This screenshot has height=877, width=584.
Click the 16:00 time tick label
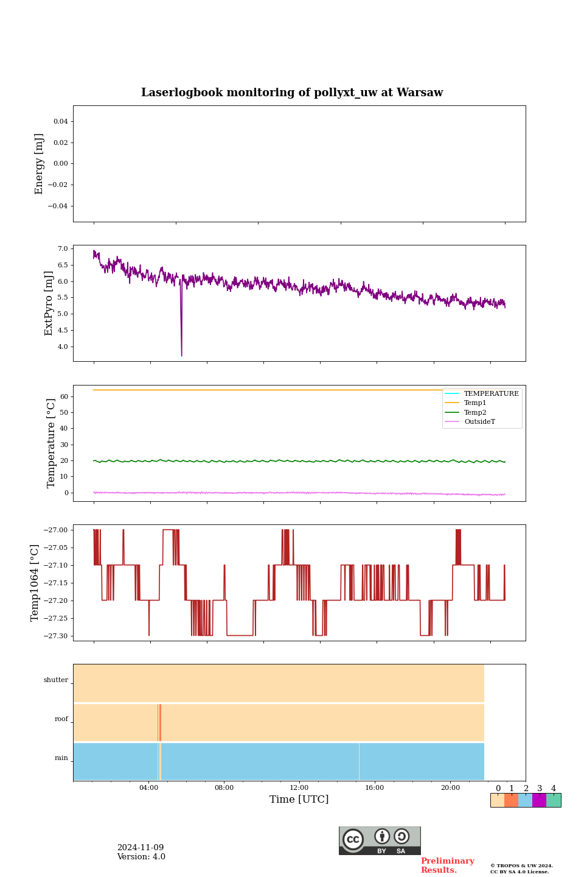click(375, 788)
